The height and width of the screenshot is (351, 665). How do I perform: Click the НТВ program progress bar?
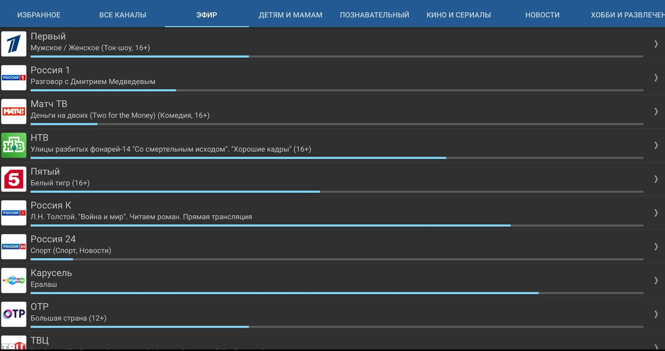(337, 158)
